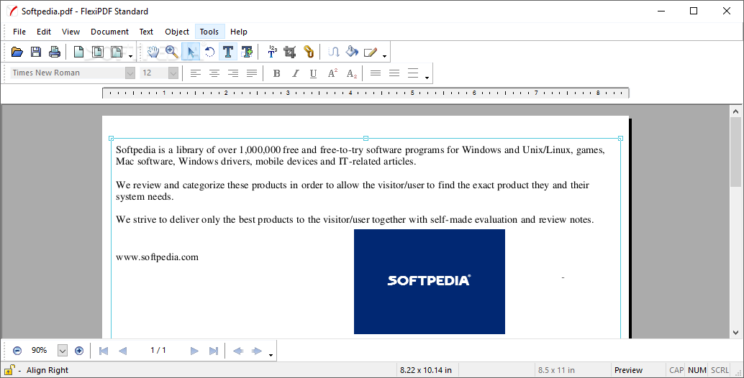Click the Preview status bar label
The width and height of the screenshot is (744, 378).
point(628,370)
